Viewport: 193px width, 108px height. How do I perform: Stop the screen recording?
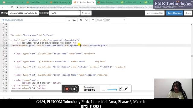point(67,89)
